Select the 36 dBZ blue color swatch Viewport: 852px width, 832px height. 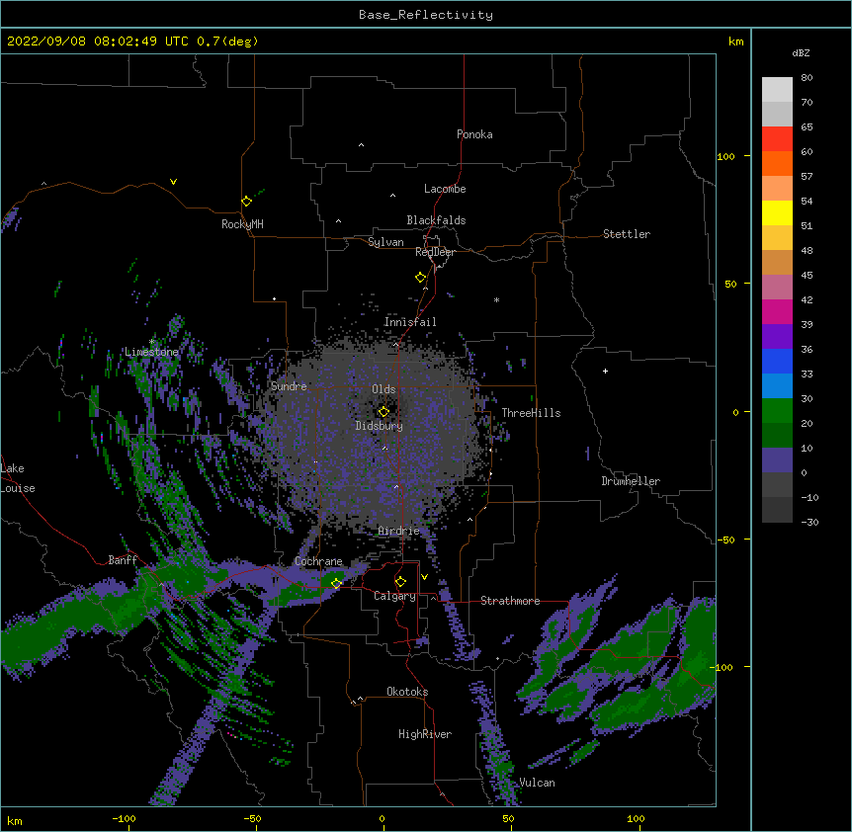[x=777, y=361]
